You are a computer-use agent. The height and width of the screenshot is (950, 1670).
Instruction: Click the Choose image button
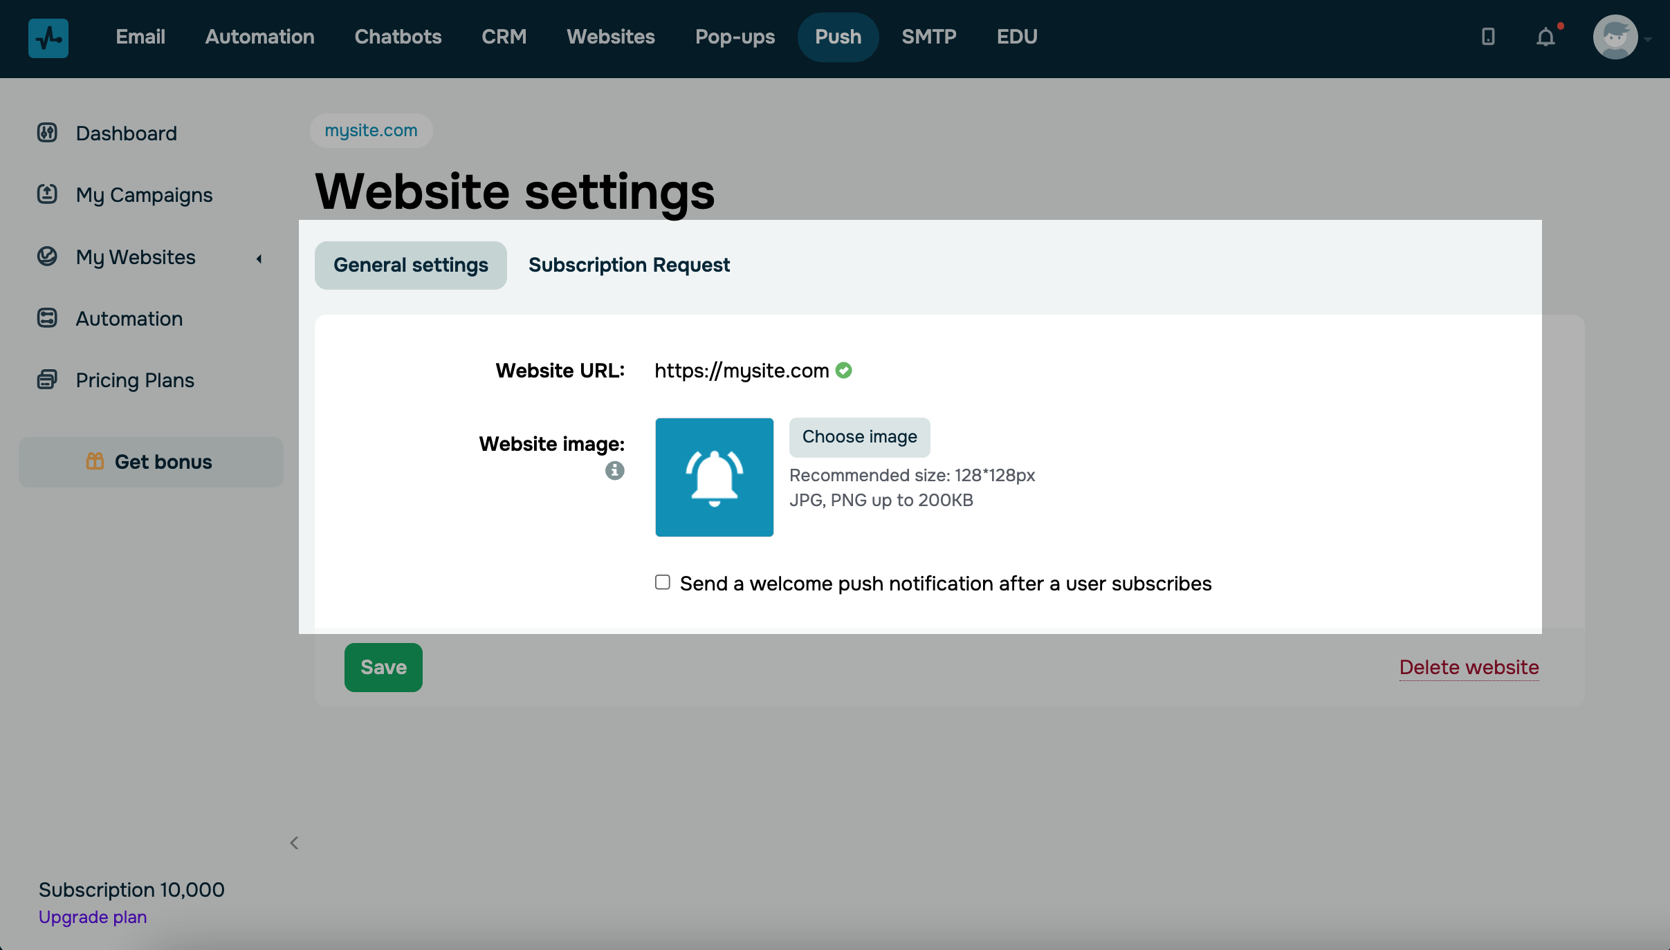[859, 437]
